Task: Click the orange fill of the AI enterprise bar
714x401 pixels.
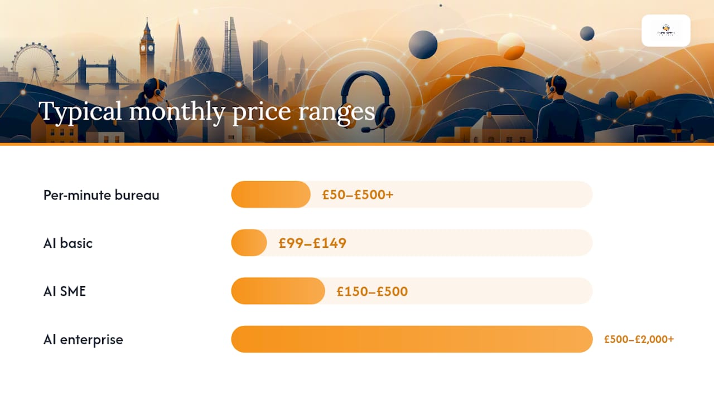Action: [412, 339]
